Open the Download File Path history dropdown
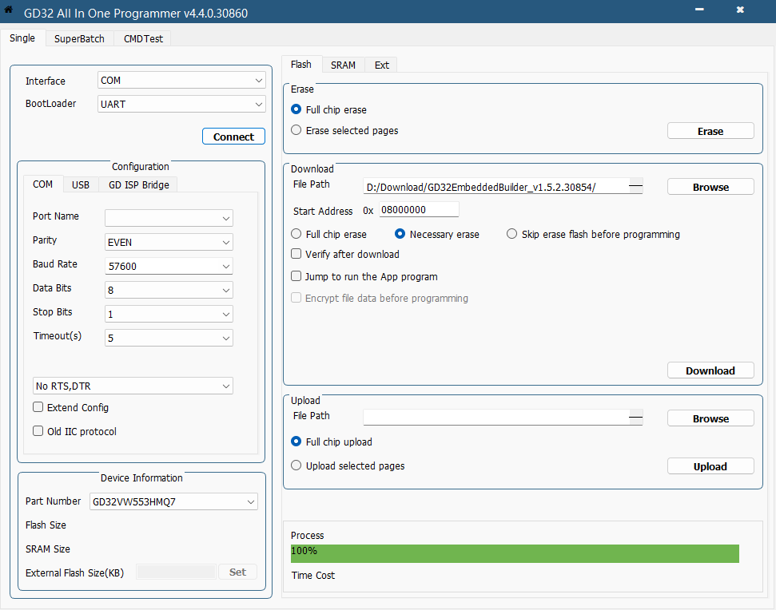The image size is (776, 610). 636,186
